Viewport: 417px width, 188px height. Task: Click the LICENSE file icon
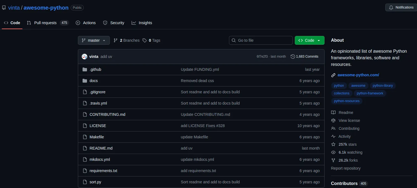[x=85, y=126]
